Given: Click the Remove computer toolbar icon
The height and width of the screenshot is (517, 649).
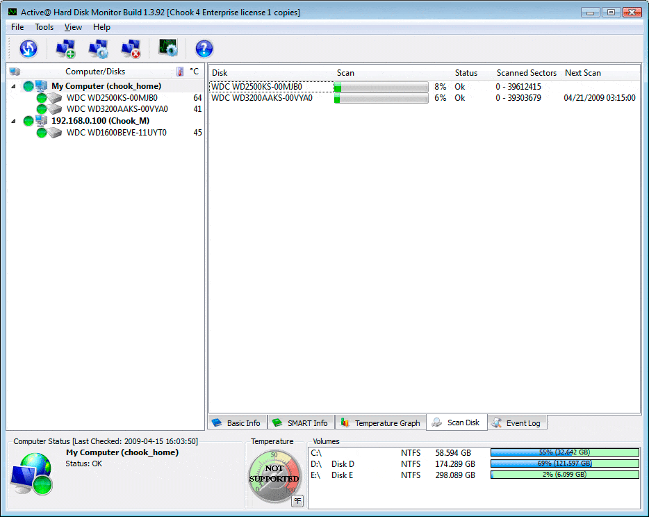Looking at the screenshot, I should coord(131,49).
